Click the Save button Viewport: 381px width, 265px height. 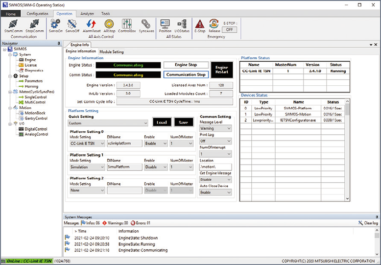[x=184, y=122]
